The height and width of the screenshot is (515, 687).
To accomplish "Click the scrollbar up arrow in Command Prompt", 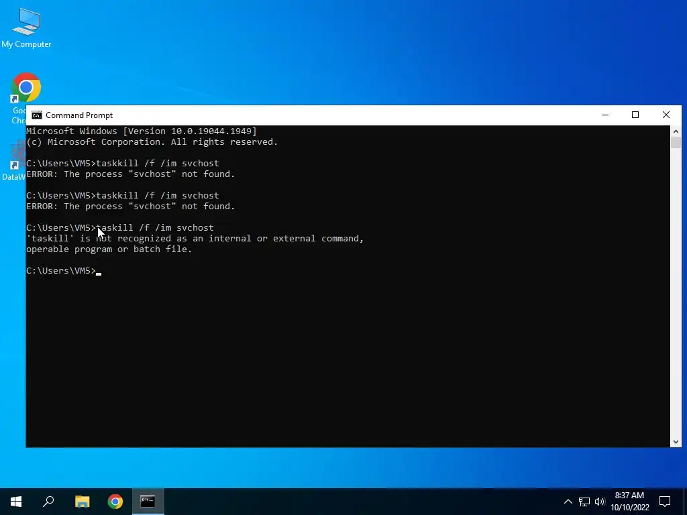I will [676, 131].
